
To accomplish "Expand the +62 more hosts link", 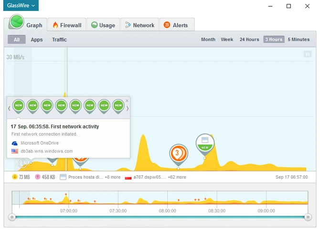I will (177, 177).
